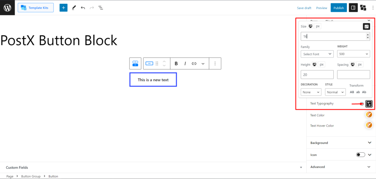This screenshot has width=376, height=179.
Task: Toggle the Icon switch
Action: pyautogui.click(x=361, y=155)
